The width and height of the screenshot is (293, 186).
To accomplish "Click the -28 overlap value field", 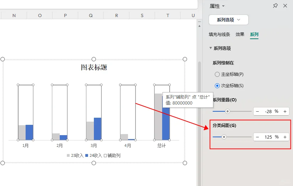I will (268, 112).
